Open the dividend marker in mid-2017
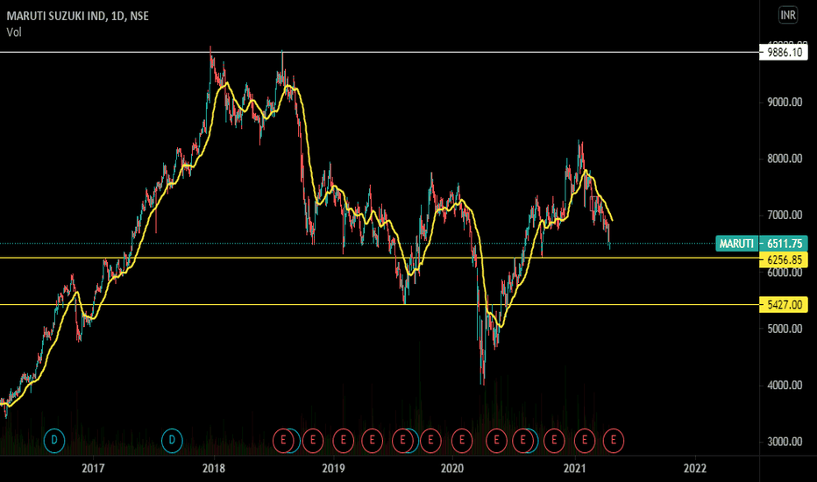This screenshot has height=482, width=817. point(172,441)
